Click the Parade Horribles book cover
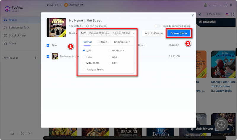 coord(63,132)
